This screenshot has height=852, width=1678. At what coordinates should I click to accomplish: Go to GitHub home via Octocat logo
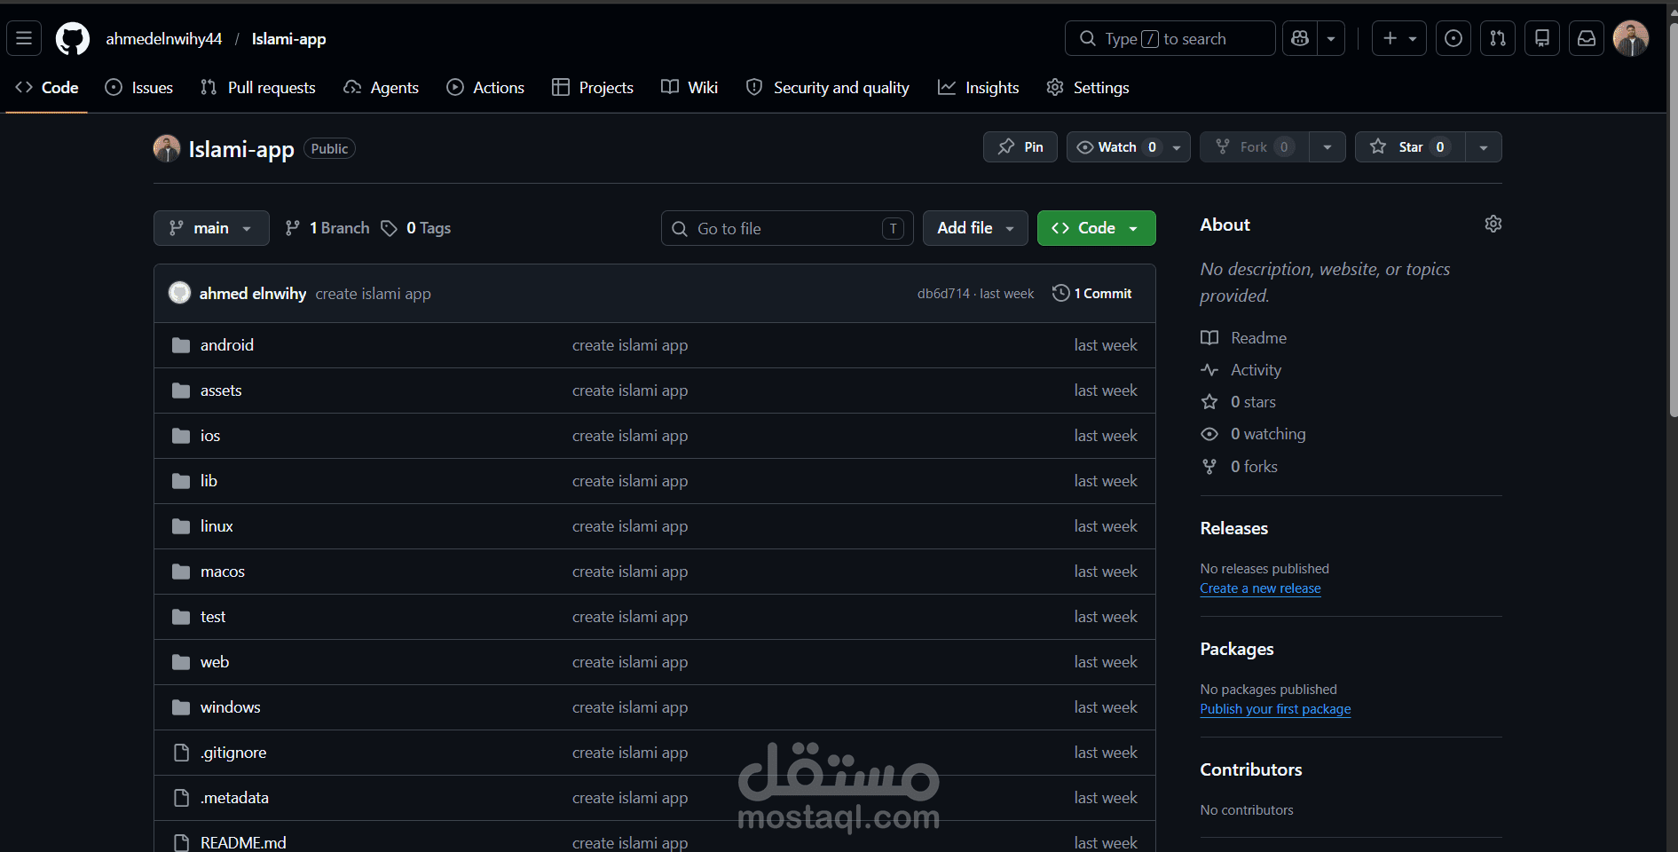(x=73, y=39)
